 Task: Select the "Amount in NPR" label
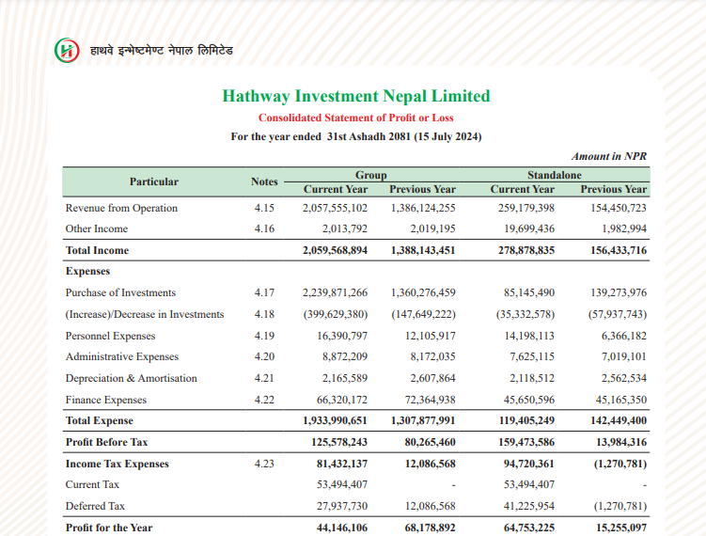pyautogui.click(x=609, y=156)
